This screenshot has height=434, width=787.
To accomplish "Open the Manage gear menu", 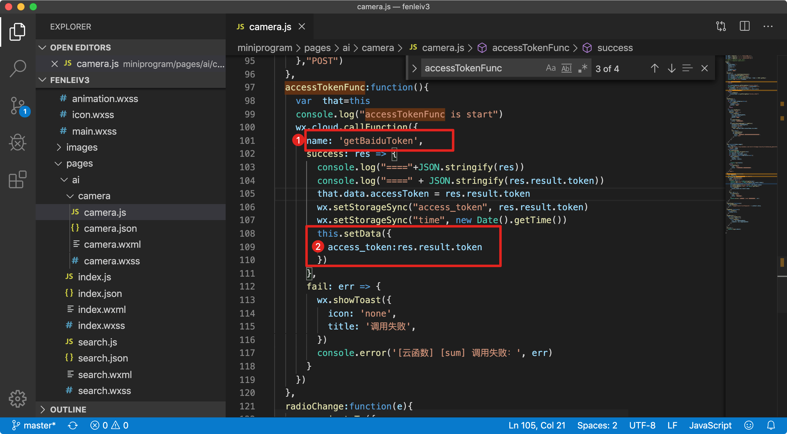I will click(x=18, y=399).
